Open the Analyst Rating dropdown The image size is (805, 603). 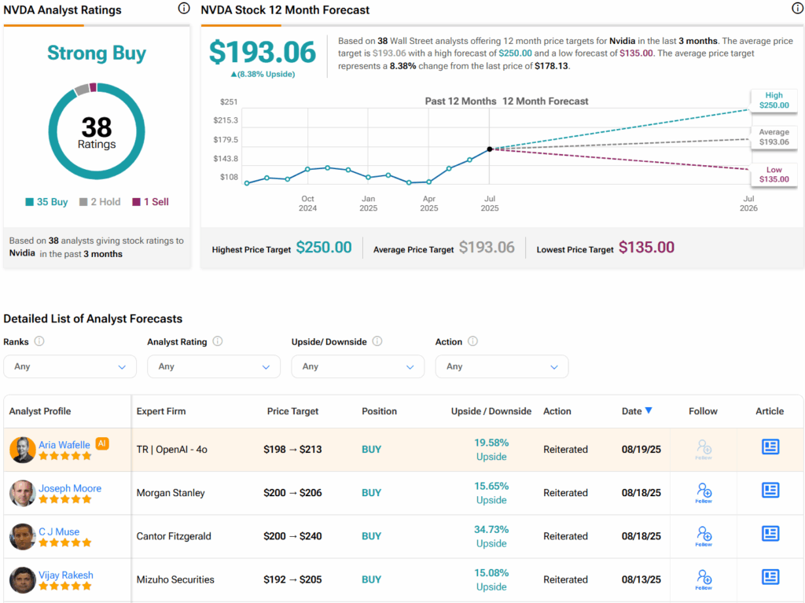click(x=213, y=366)
